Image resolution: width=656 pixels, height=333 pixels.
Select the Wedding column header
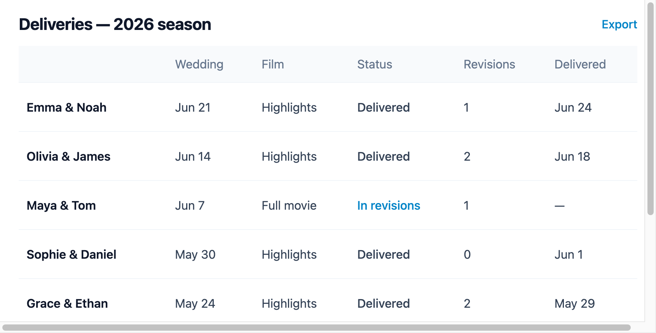pyautogui.click(x=199, y=64)
